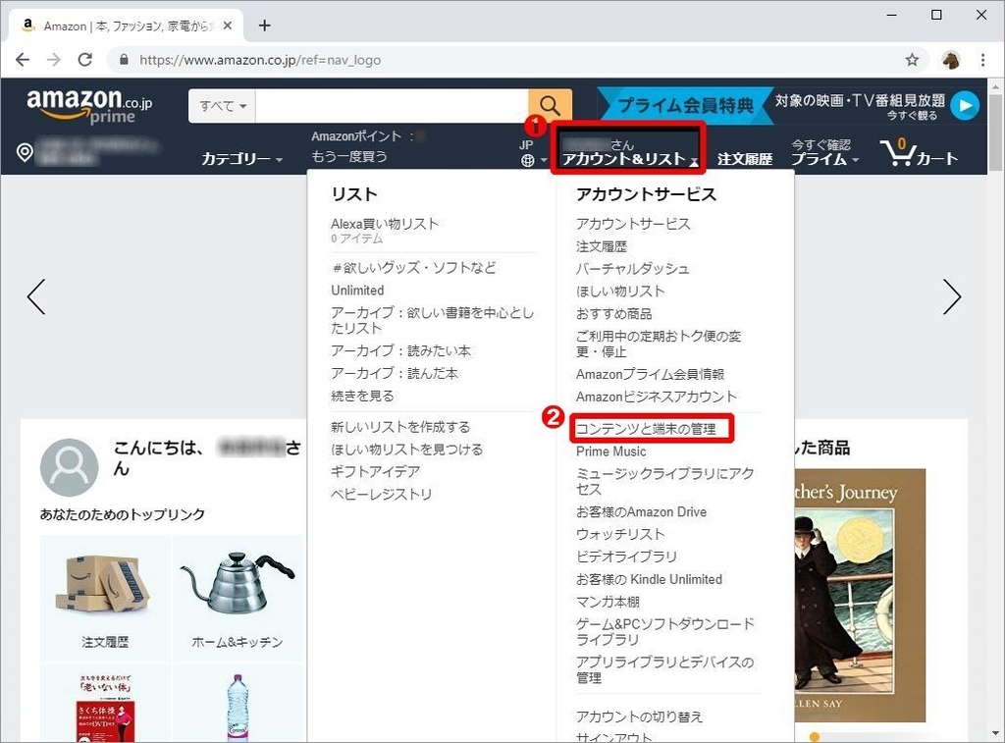Click the orange search magnifier button
Image resolution: width=1005 pixels, height=743 pixels.
[x=550, y=105]
